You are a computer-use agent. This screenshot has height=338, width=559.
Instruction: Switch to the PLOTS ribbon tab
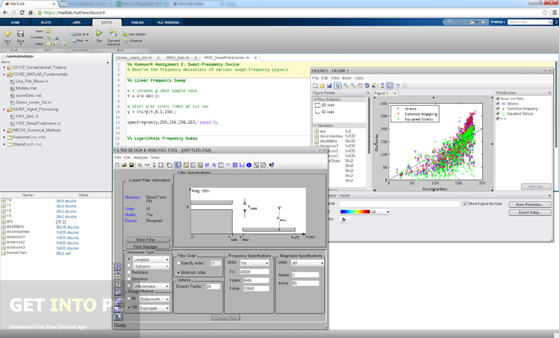[x=45, y=22]
